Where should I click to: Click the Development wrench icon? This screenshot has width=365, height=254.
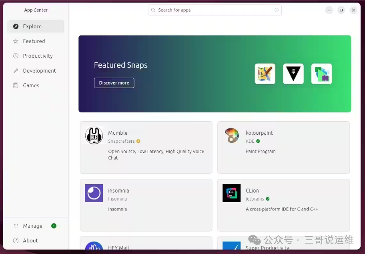click(x=16, y=71)
